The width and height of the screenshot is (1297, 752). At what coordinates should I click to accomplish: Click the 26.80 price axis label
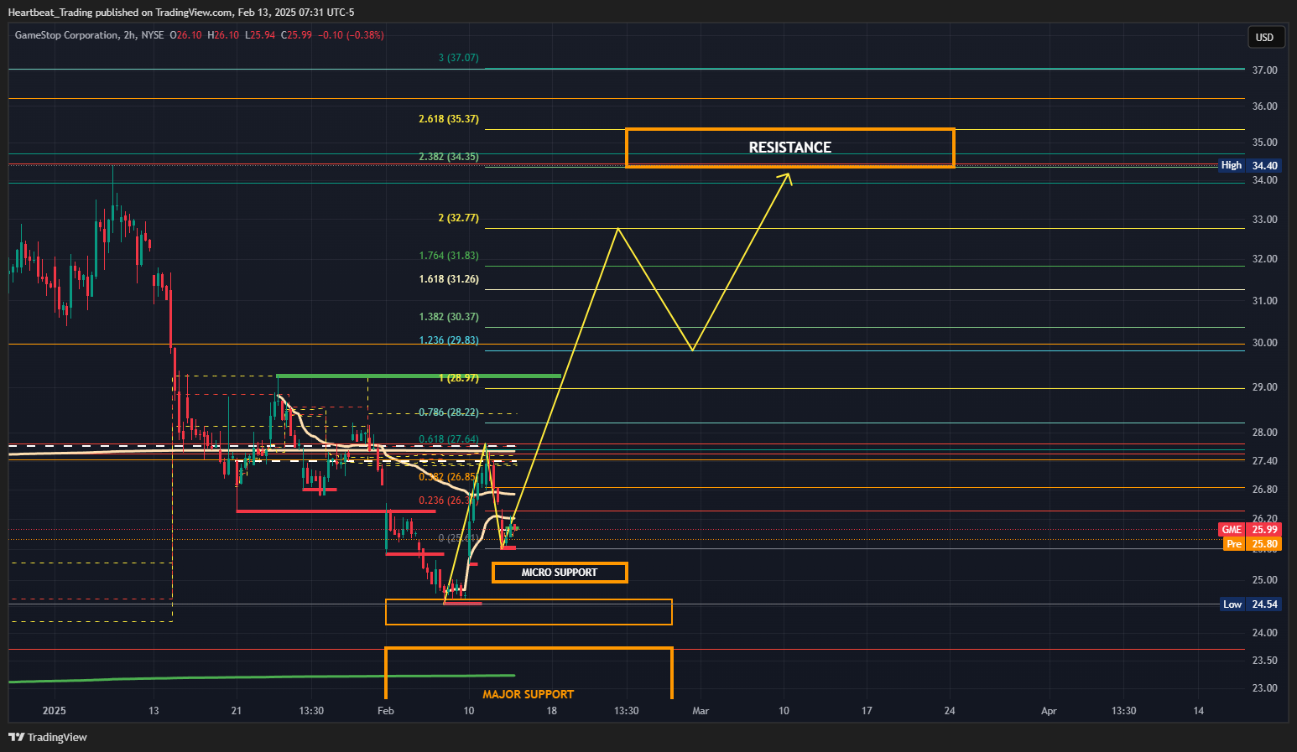pos(1264,490)
